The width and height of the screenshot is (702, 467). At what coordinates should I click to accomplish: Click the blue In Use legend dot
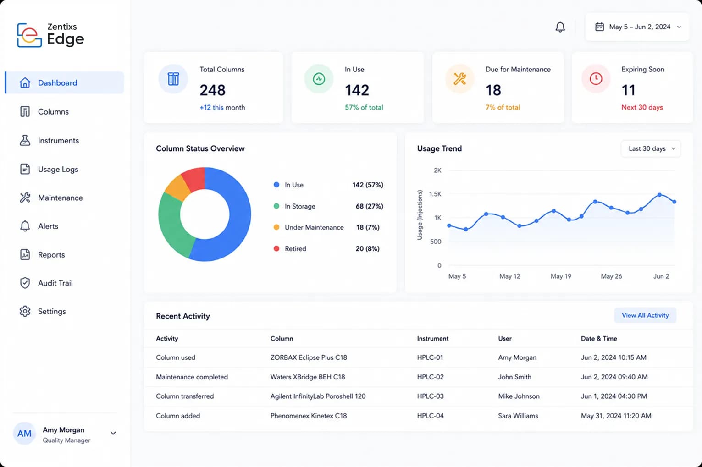point(276,185)
